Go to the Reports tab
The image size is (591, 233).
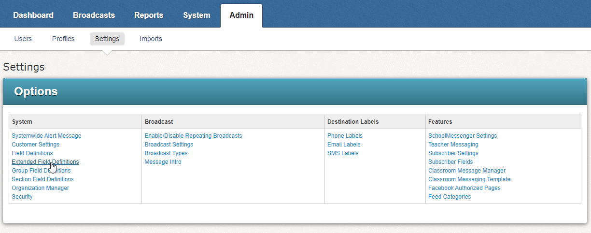(x=149, y=15)
